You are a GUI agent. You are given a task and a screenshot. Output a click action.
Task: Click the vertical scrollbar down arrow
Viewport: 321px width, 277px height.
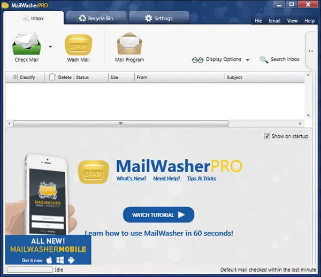click(x=308, y=116)
